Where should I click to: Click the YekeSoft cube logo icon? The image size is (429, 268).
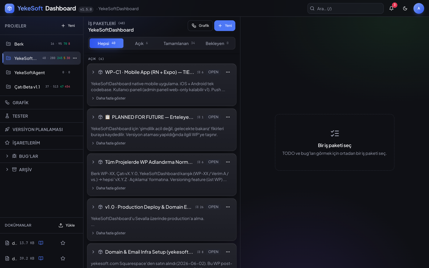point(9,8)
